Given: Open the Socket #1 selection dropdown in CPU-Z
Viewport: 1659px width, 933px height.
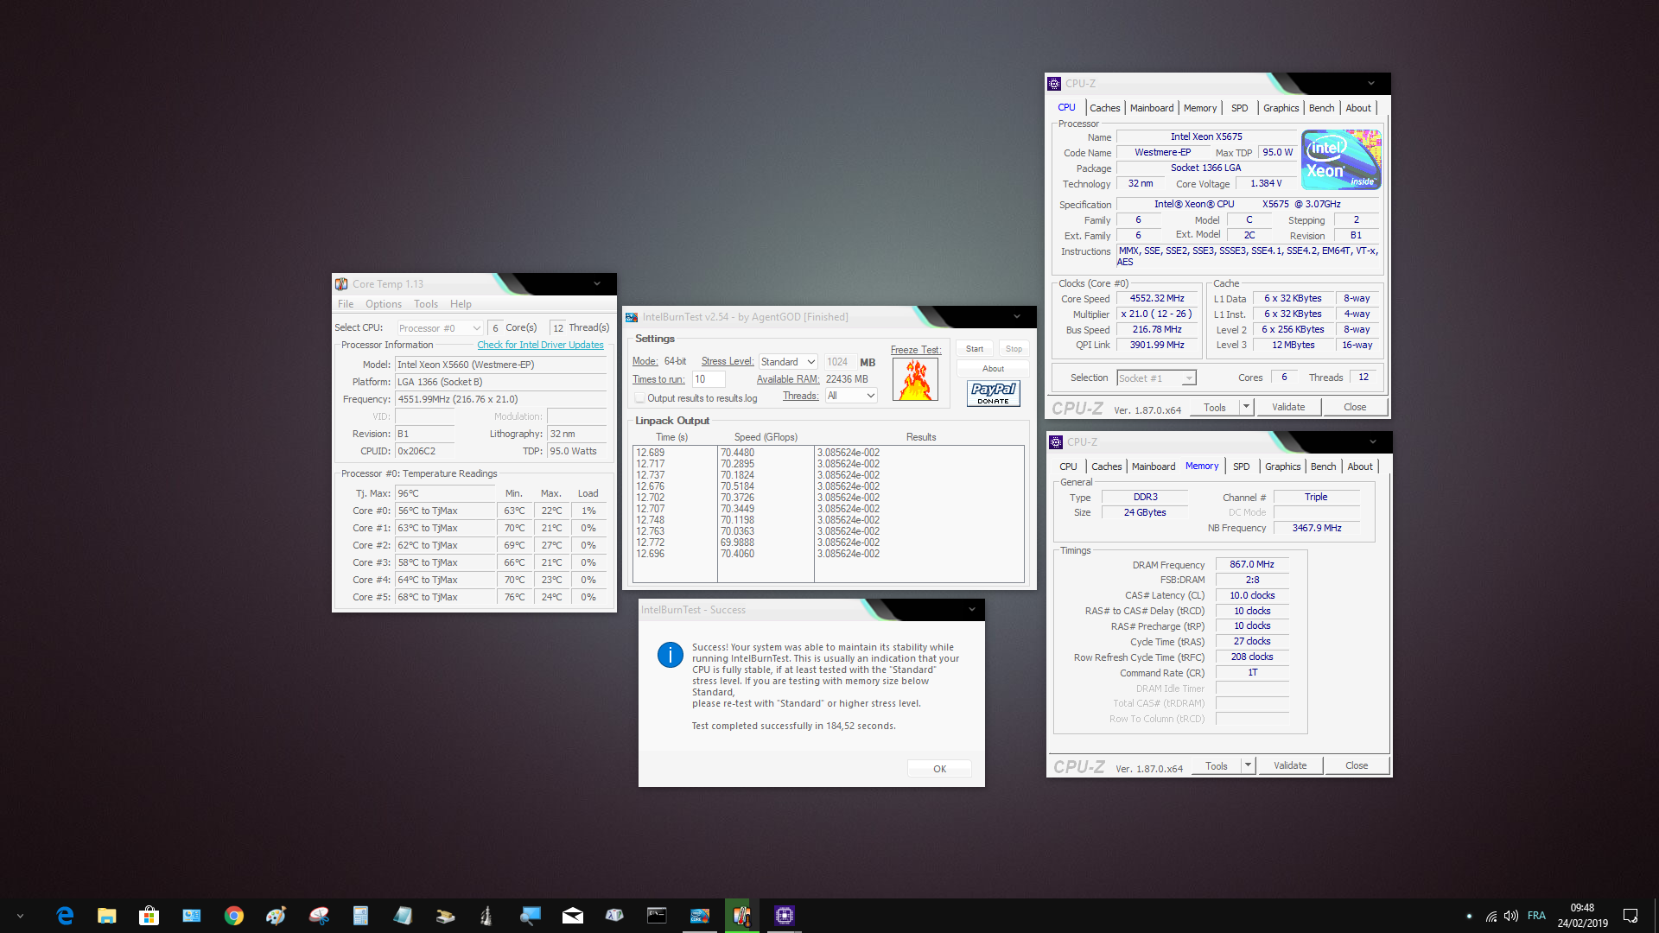Looking at the screenshot, I should [1156, 378].
